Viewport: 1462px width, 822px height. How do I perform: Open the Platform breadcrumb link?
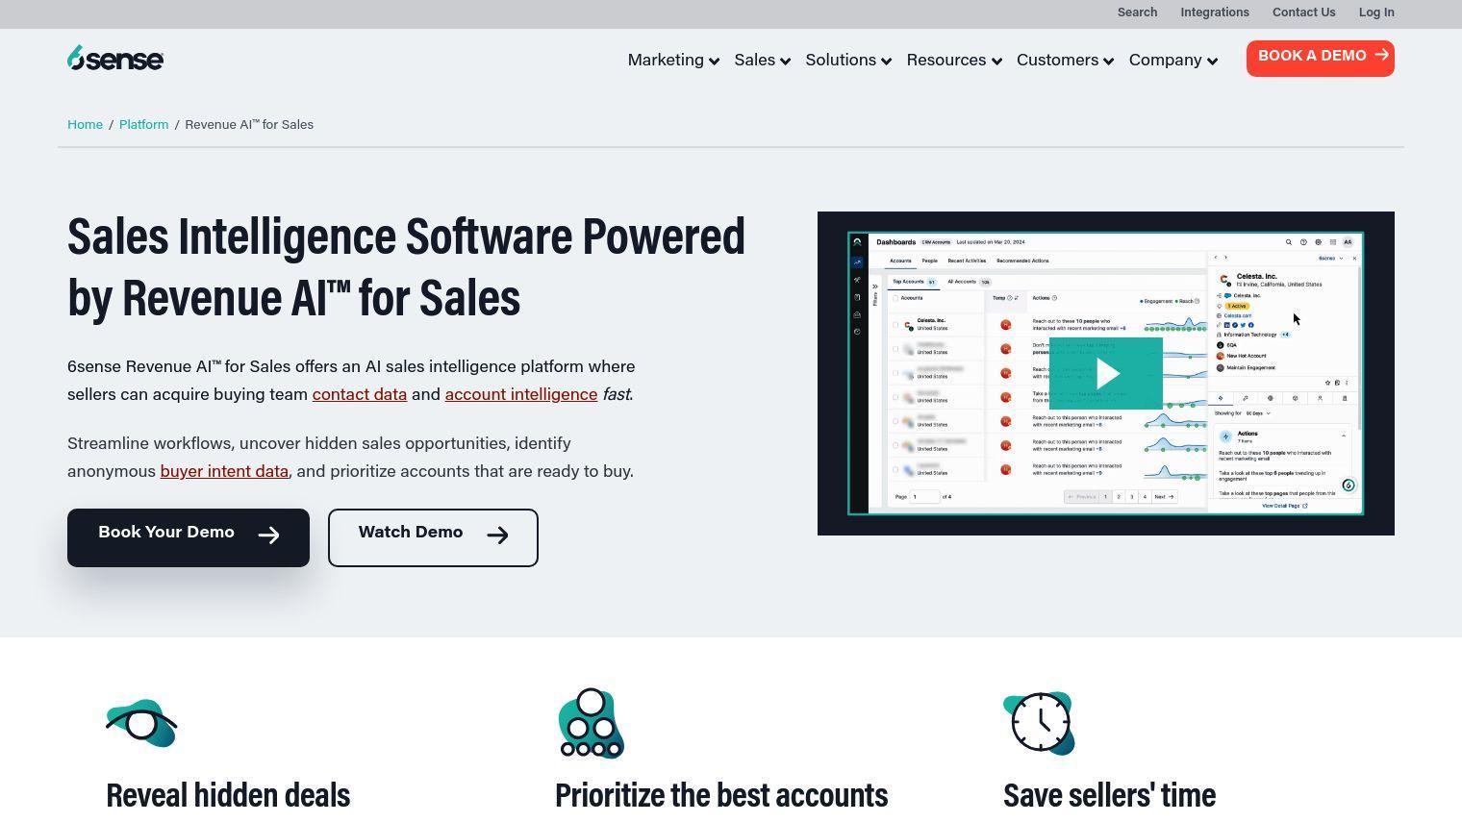point(143,125)
